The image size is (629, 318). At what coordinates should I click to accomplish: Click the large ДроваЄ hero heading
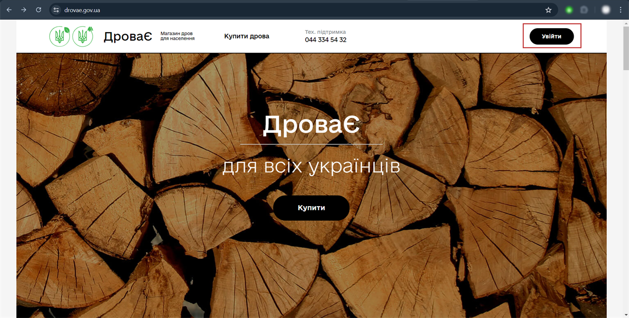[x=311, y=125]
